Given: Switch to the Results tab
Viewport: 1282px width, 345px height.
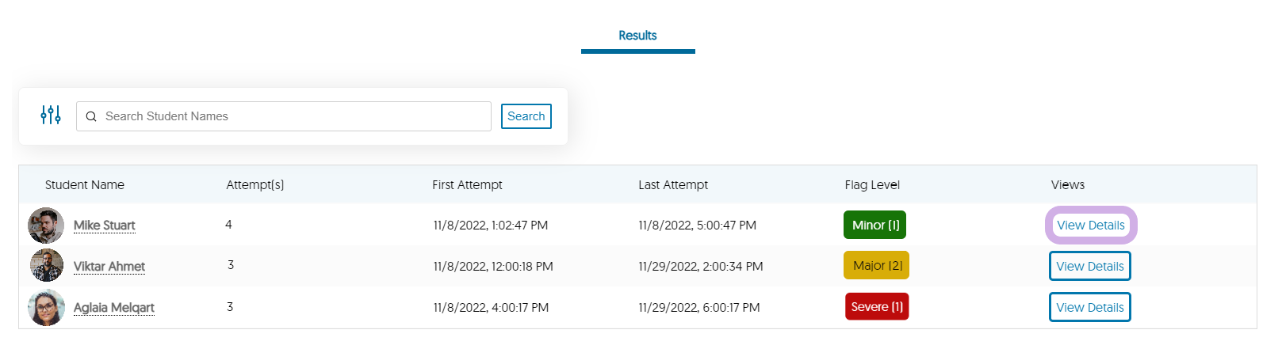Looking at the screenshot, I should [637, 36].
